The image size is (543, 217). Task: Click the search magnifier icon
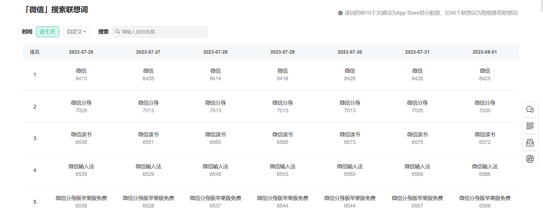(x=117, y=32)
